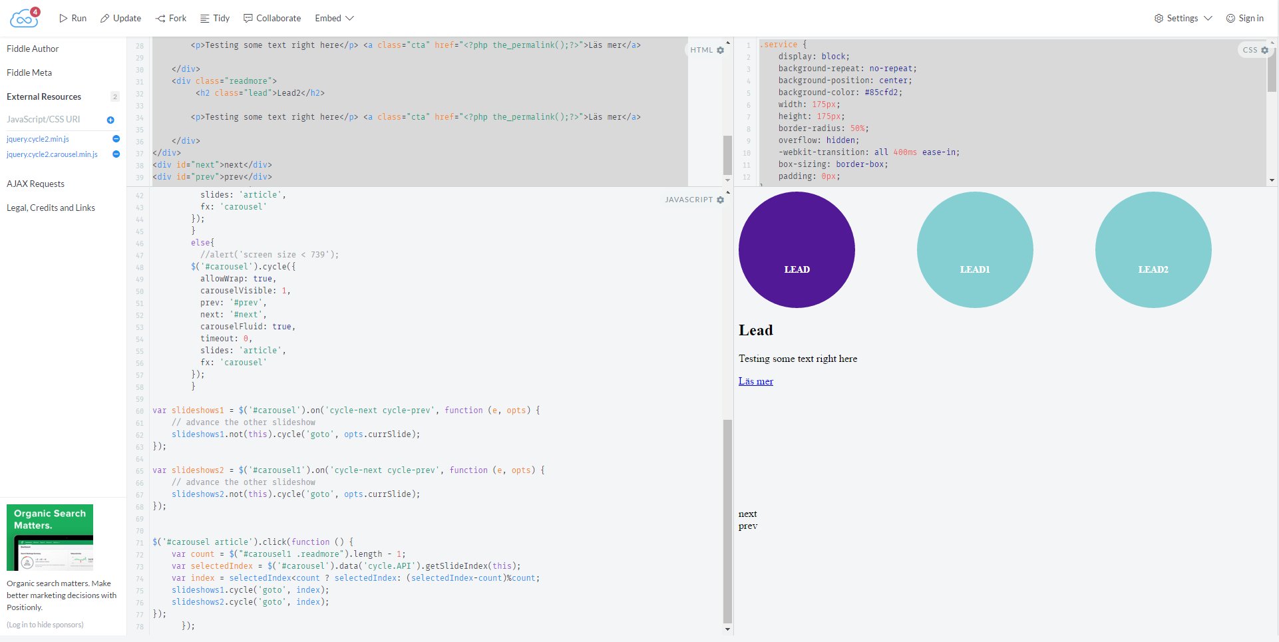Click Update in the toolbar

pyautogui.click(x=120, y=19)
